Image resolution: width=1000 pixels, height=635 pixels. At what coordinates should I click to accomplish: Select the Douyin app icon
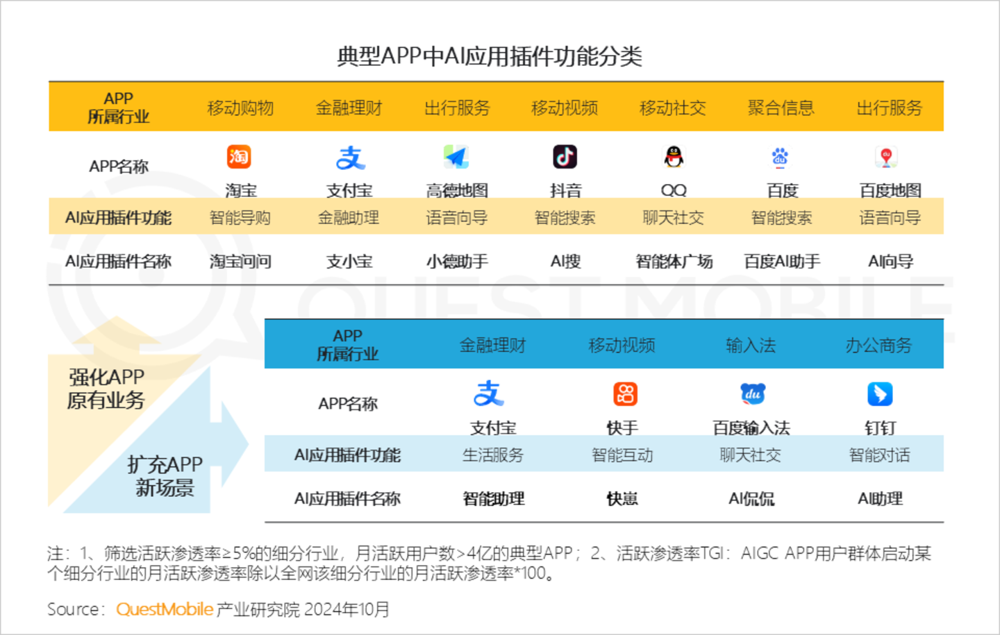565,157
